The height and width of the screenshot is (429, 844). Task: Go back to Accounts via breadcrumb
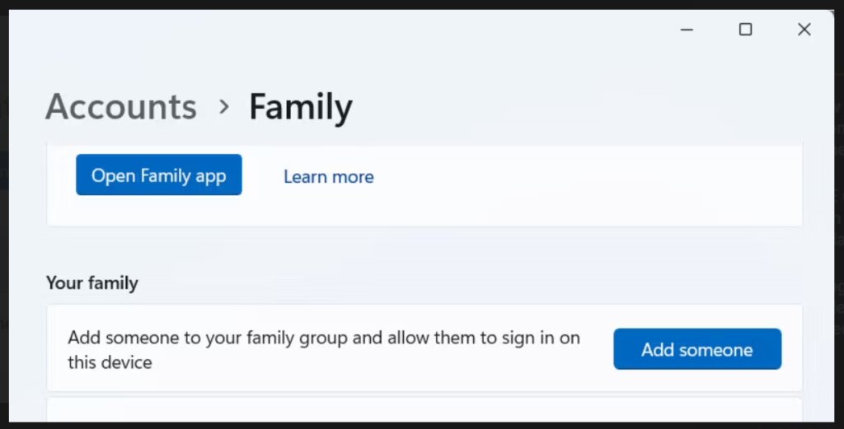click(121, 107)
